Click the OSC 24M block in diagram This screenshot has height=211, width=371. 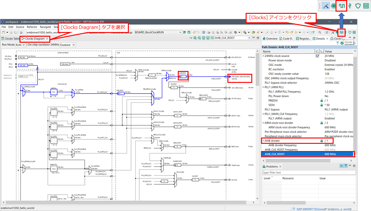coord(23,66)
